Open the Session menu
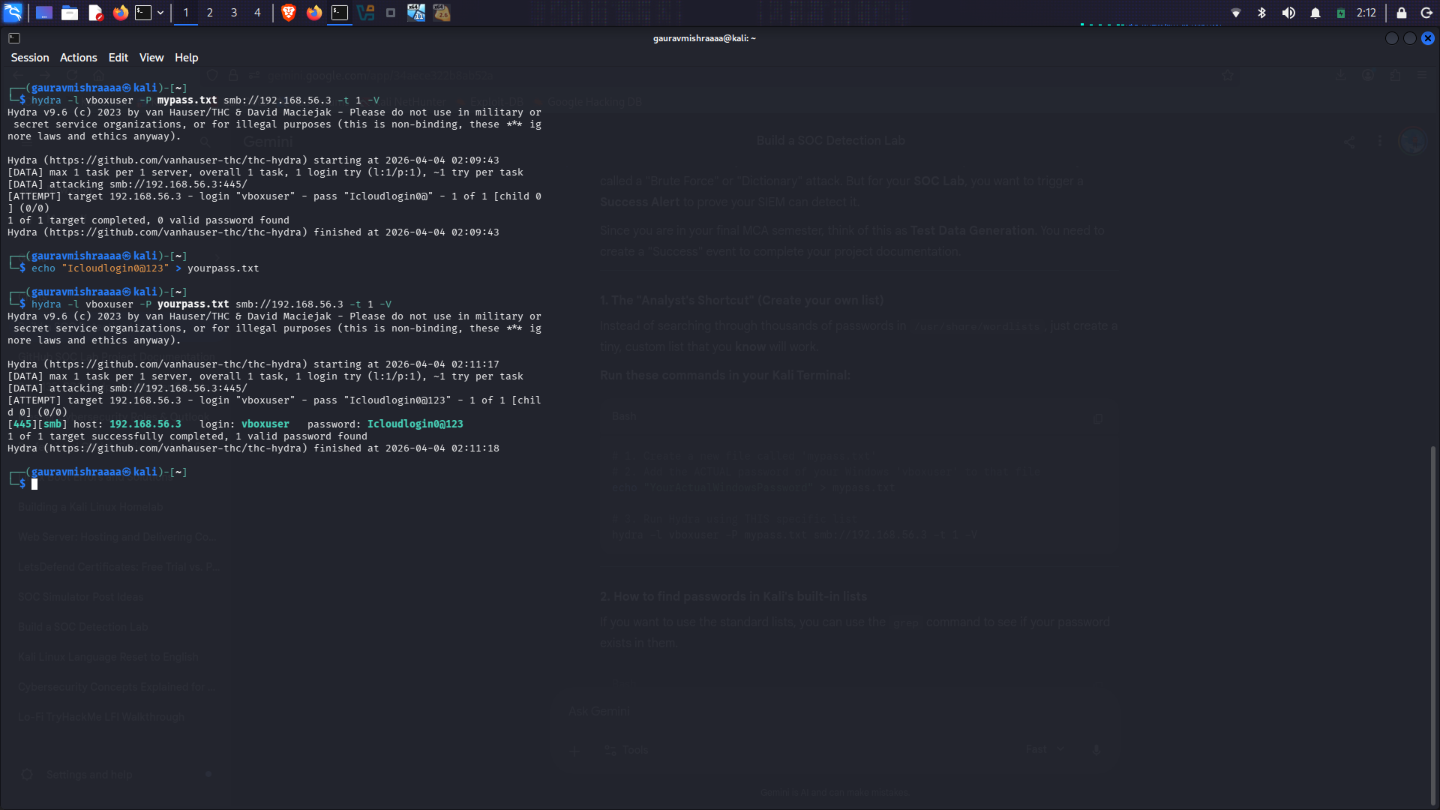Viewport: 1440px width, 810px height. click(30, 58)
